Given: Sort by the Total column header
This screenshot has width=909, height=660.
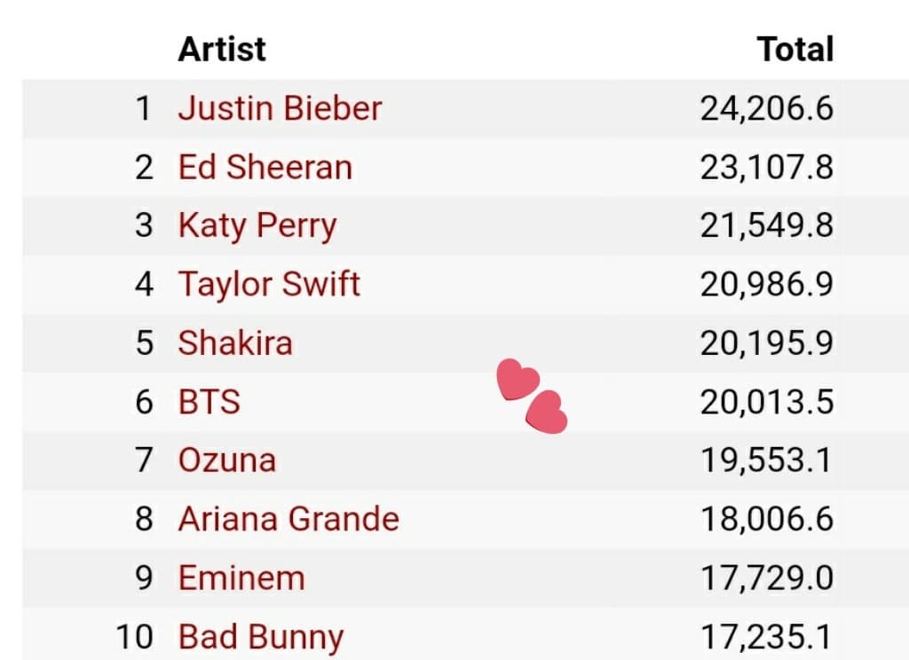Looking at the screenshot, I should [x=795, y=49].
